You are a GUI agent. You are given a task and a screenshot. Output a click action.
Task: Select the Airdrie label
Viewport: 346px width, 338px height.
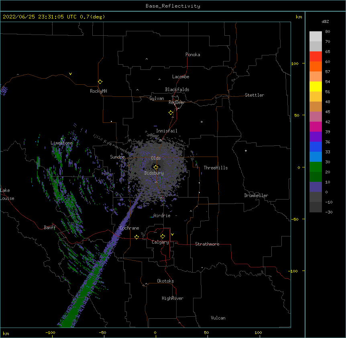point(162,216)
